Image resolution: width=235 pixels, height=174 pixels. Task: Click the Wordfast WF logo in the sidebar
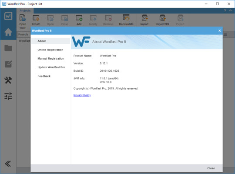click(8, 16)
